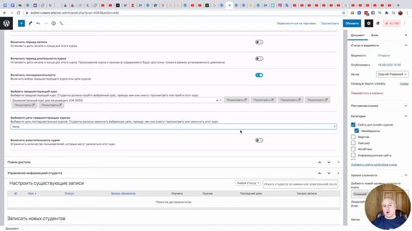This screenshot has height=231, width=412.
Task: Move 'Управление информацией студента' box up
Action: 319,173
